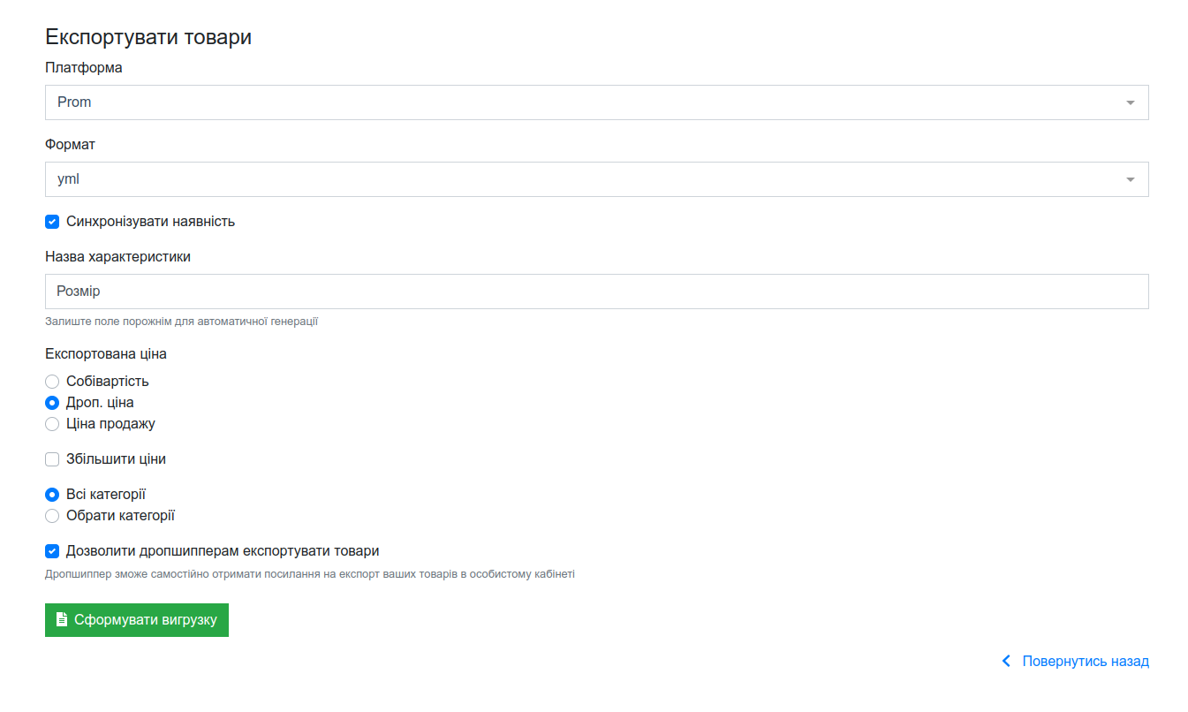Toggle Дозволити дропшипперам експортувати товари checkbox
1188x712 pixels.
point(52,551)
